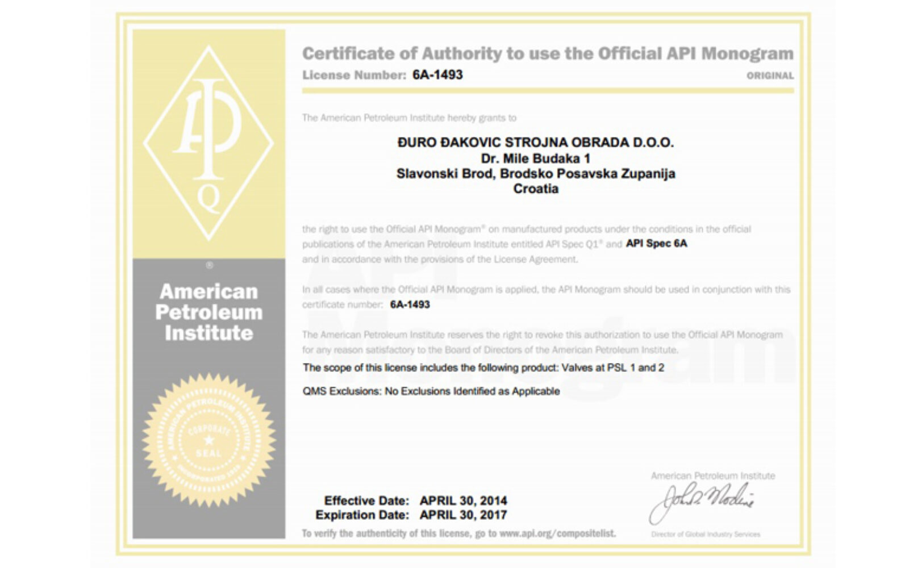Click the registered trademark symbol below the logo
Screen dimensions: 909x568
point(209,265)
